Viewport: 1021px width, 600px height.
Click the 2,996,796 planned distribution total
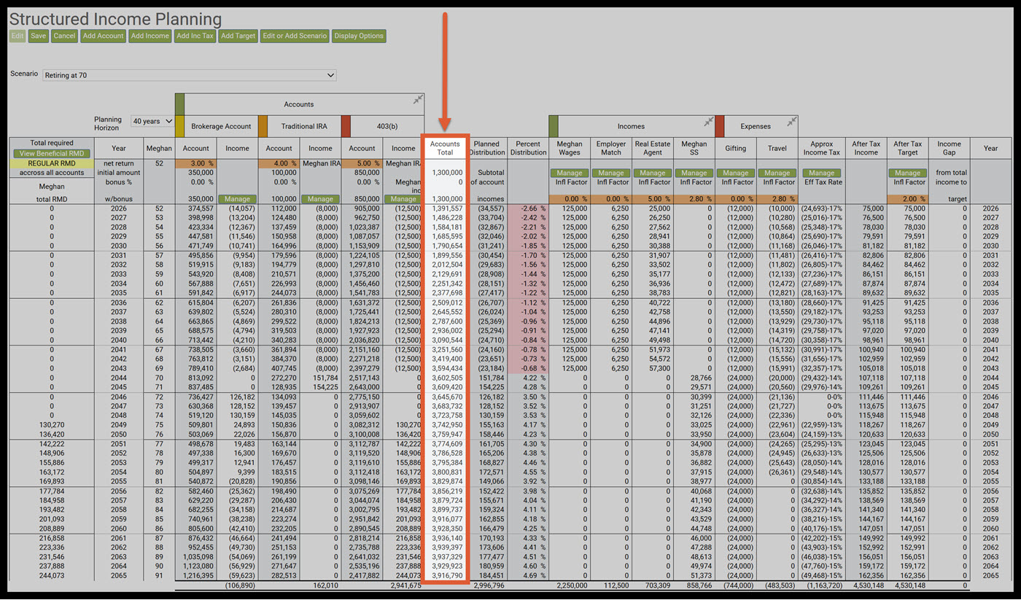click(x=487, y=585)
